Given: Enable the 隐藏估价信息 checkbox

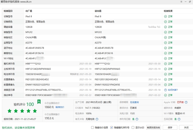Looking at the screenshot, I should click(x=93, y=128).
